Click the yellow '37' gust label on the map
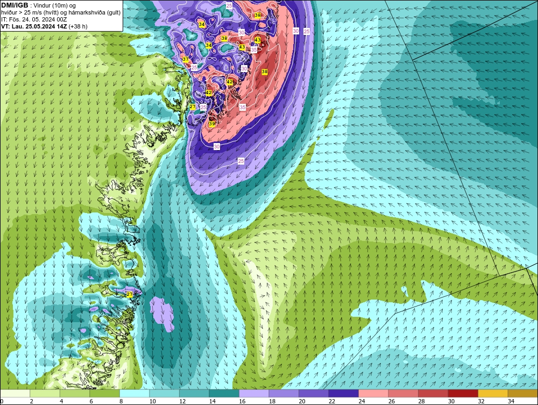Image resolution: width=538 pixels, height=405 pixels. pyautogui.click(x=185, y=59)
